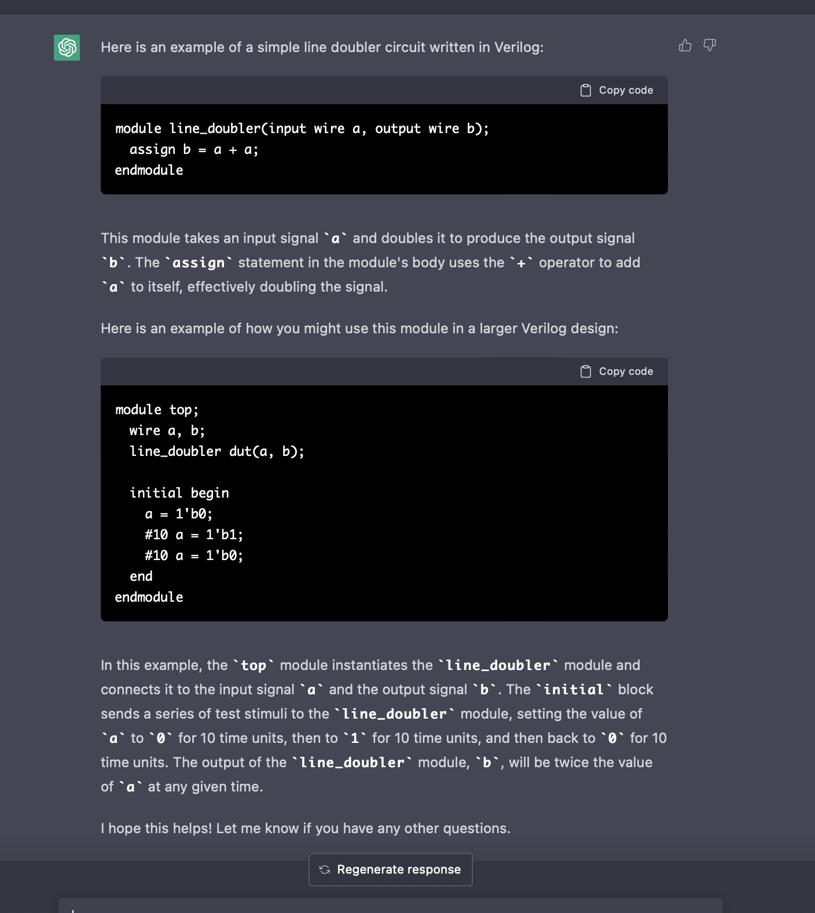This screenshot has width=815, height=913.
Task: Click the '#10 a = 1'b1;' code line
Action: (x=194, y=535)
